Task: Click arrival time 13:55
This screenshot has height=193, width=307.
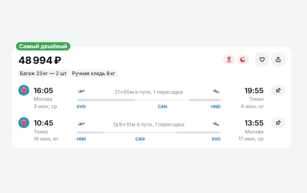Action: pos(254,123)
